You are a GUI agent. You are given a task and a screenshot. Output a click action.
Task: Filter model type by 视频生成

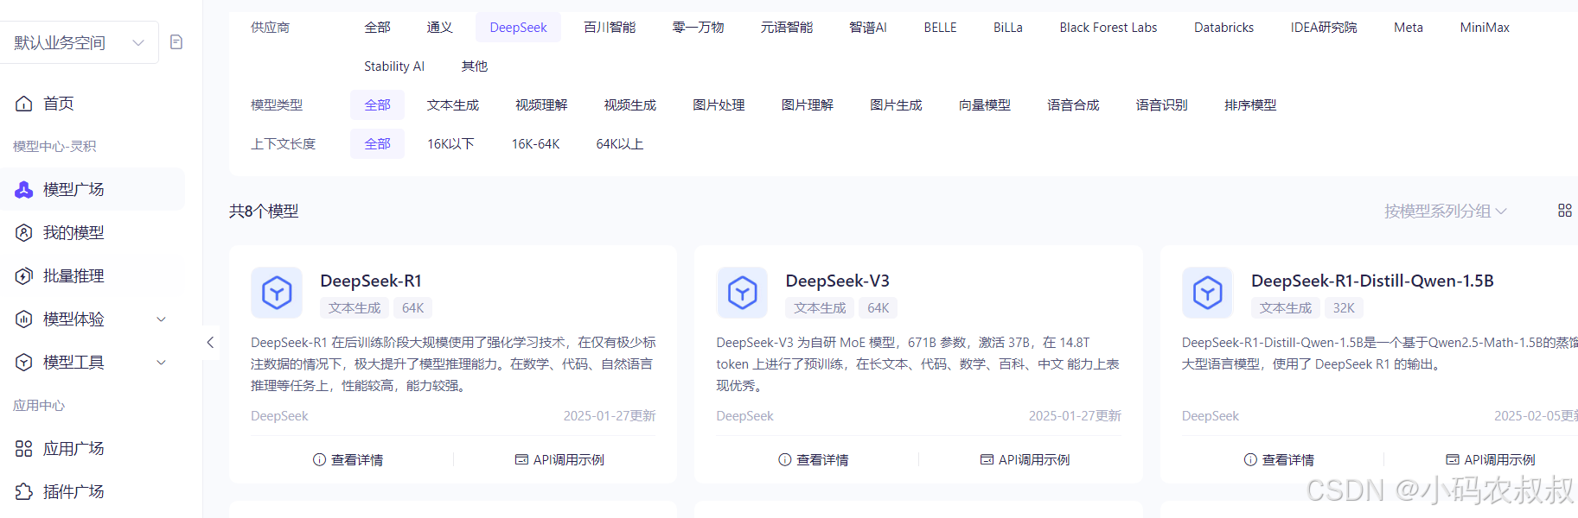(x=630, y=105)
